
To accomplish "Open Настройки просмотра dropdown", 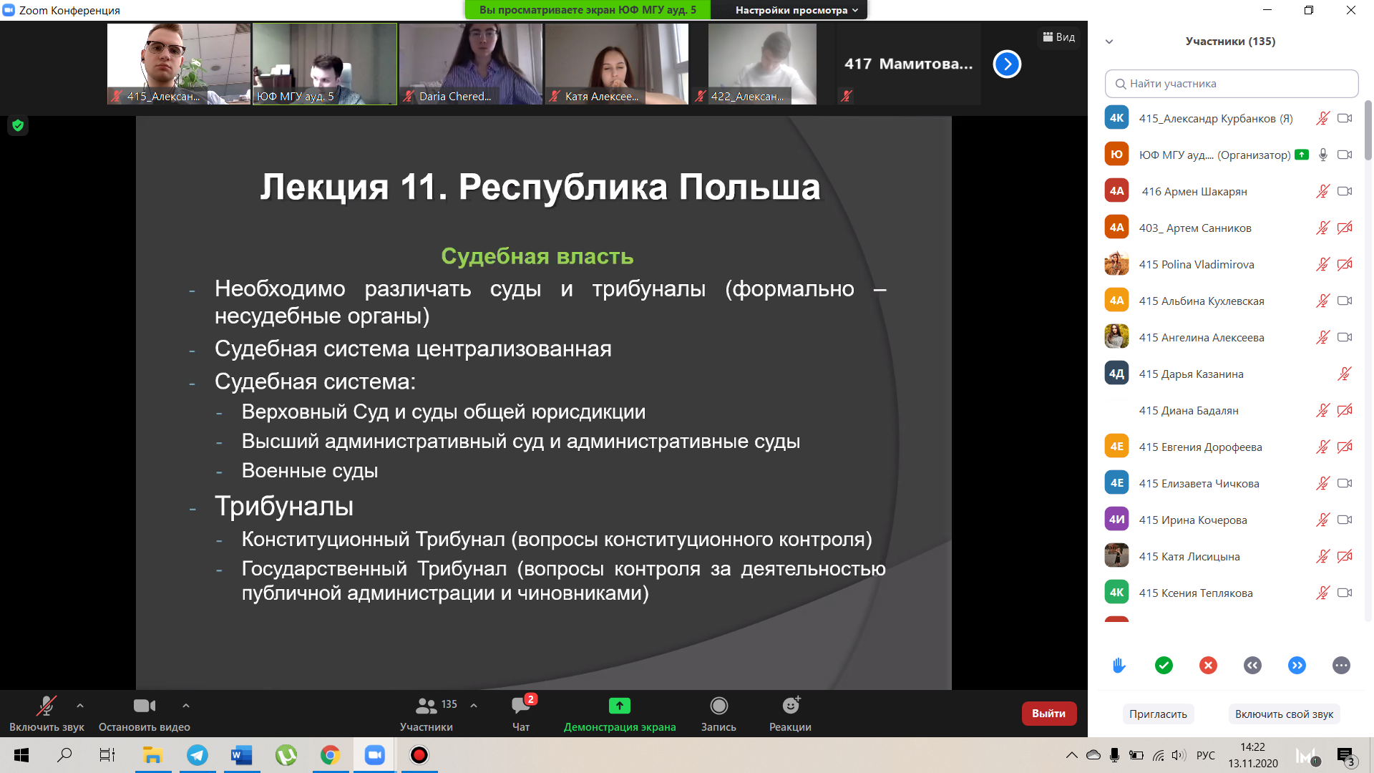I will point(796,10).
